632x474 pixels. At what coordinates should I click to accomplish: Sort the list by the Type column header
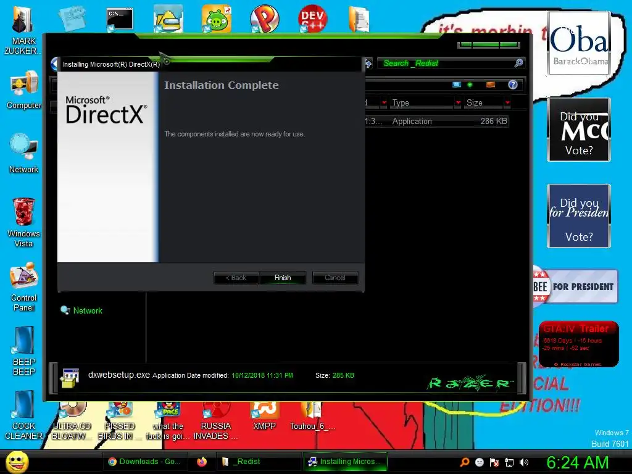click(x=422, y=103)
